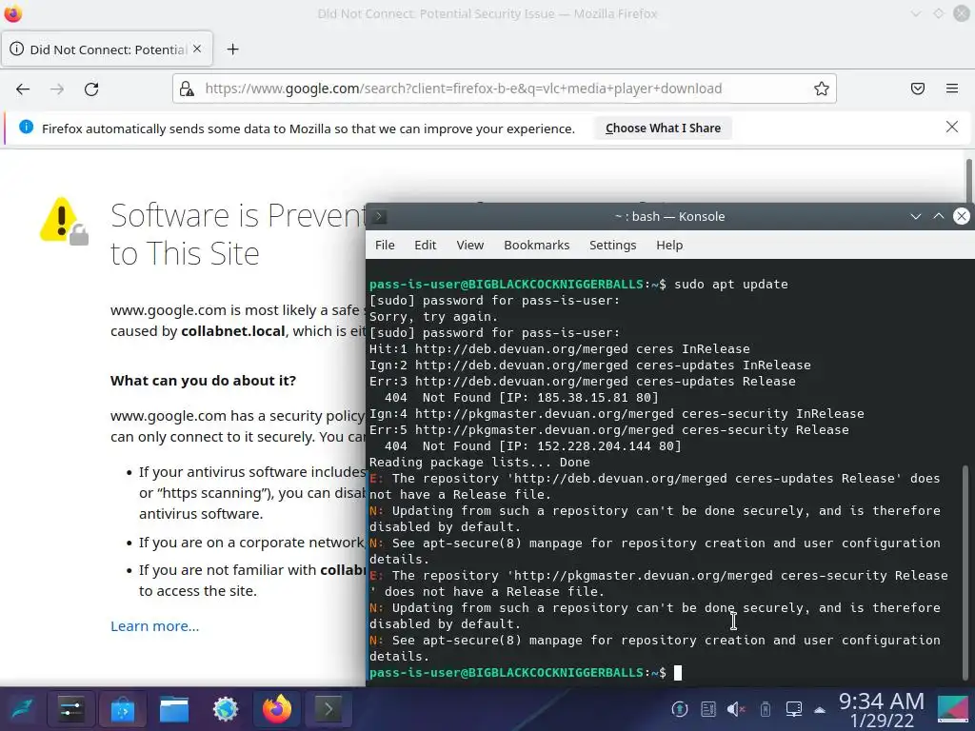Click the 'sudo apt update' command text

click(730, 284)
